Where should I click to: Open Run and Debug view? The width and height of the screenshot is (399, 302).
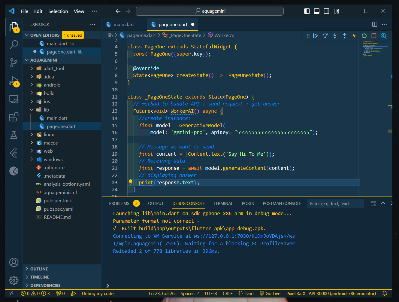pos(14,81)
